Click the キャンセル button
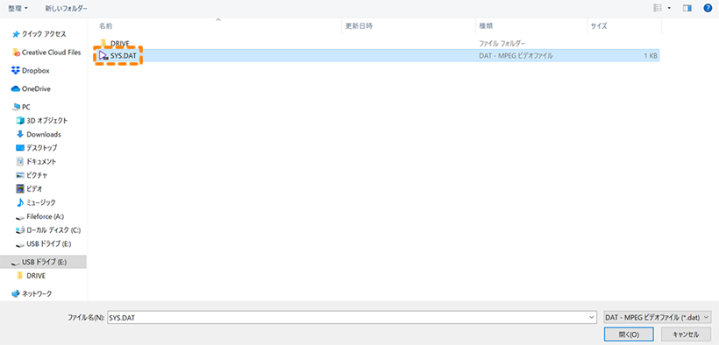The width and height of the screenshot is (719, 345). 687,334
